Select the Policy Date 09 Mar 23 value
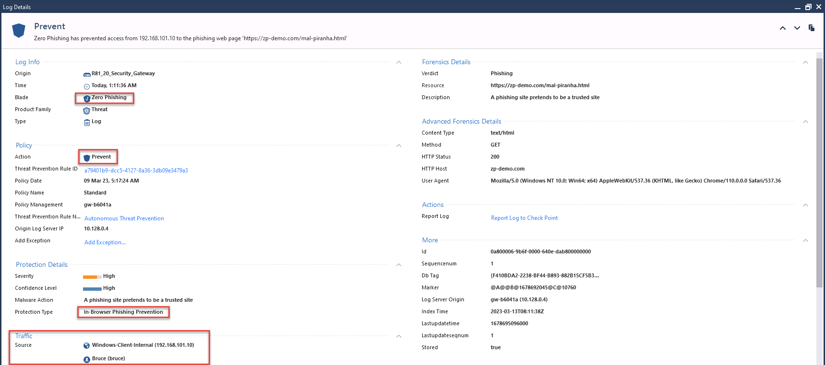Image resolution: width=825 pixels, height=365 pixels. point(111,181)
